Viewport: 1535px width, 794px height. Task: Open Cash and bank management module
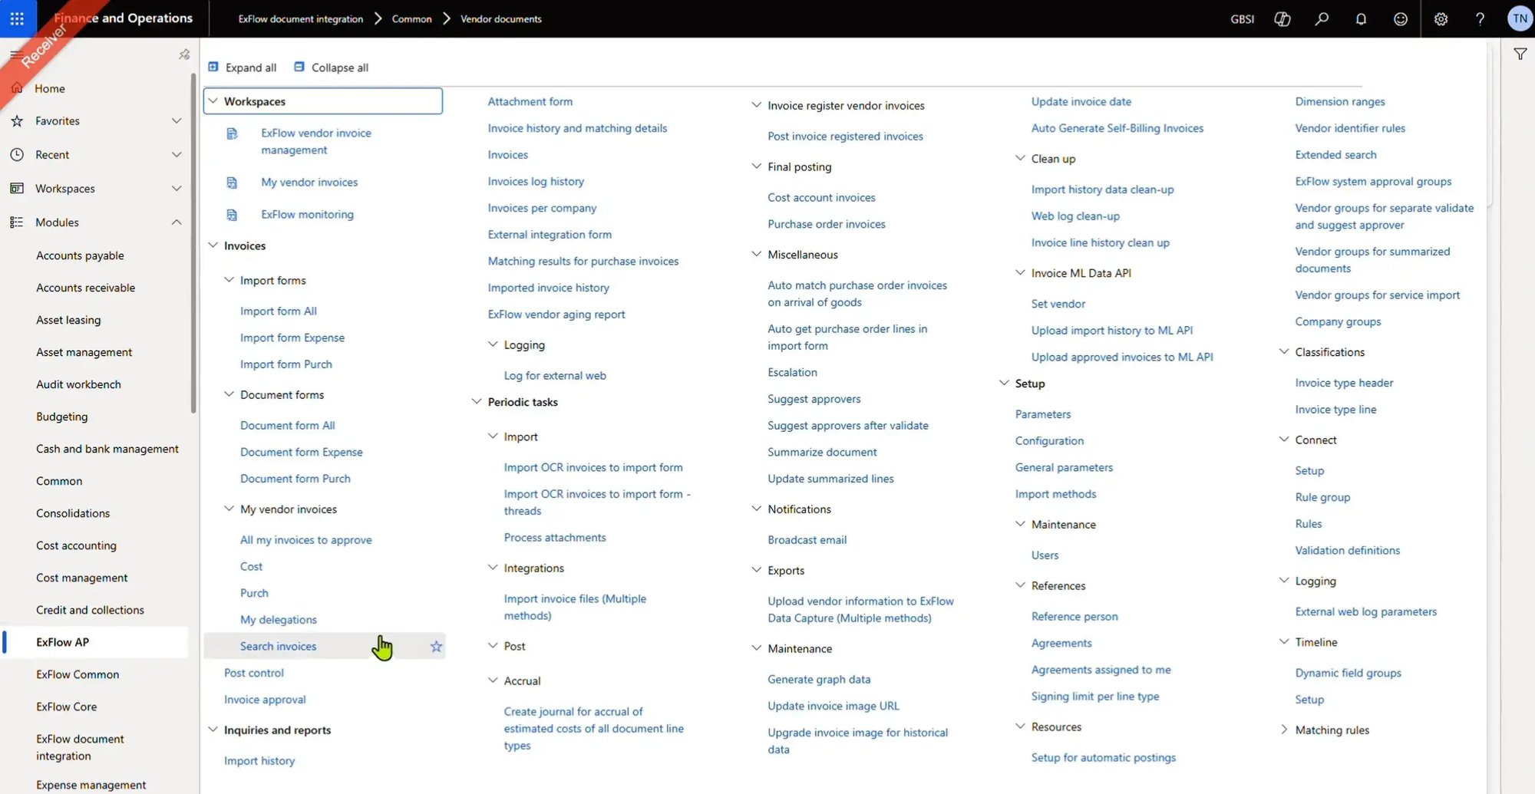pos(107,449)
